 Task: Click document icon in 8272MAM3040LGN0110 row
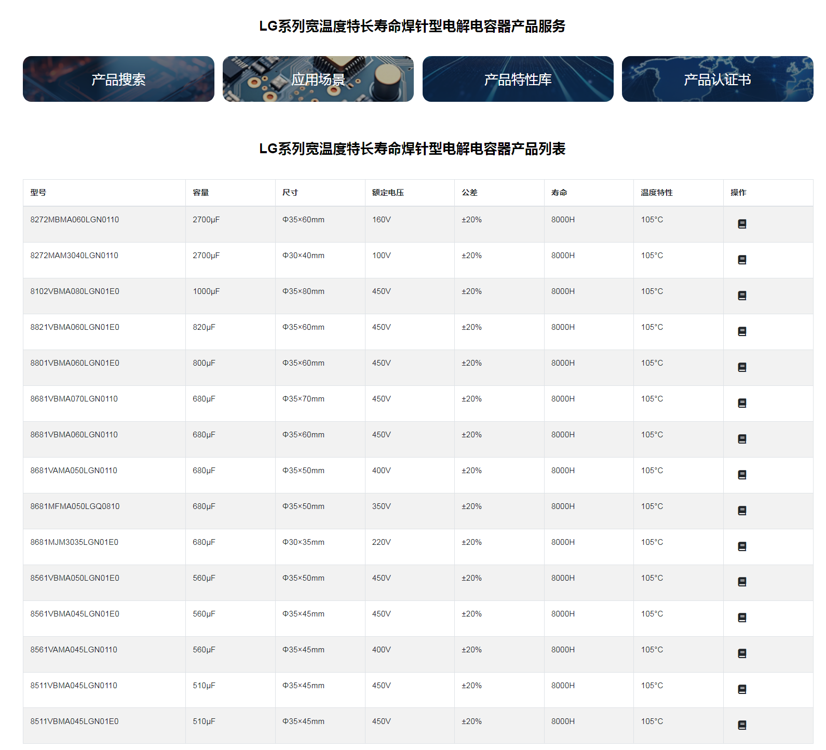pyautogui.click(x=742, y=260)
